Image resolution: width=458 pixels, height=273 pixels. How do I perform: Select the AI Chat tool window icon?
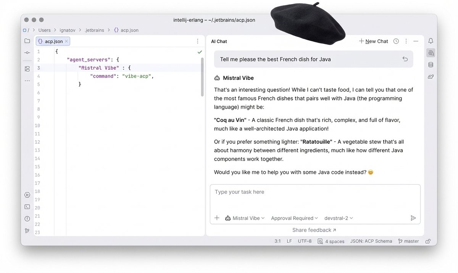[431, 53]
